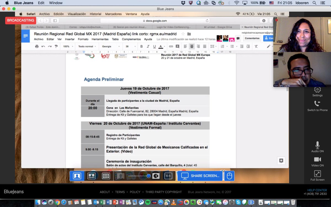The width and height of the screenshot is (331, 207).
Task: Click print icon in shared Docs toolbar
Action: click(37, 46)
